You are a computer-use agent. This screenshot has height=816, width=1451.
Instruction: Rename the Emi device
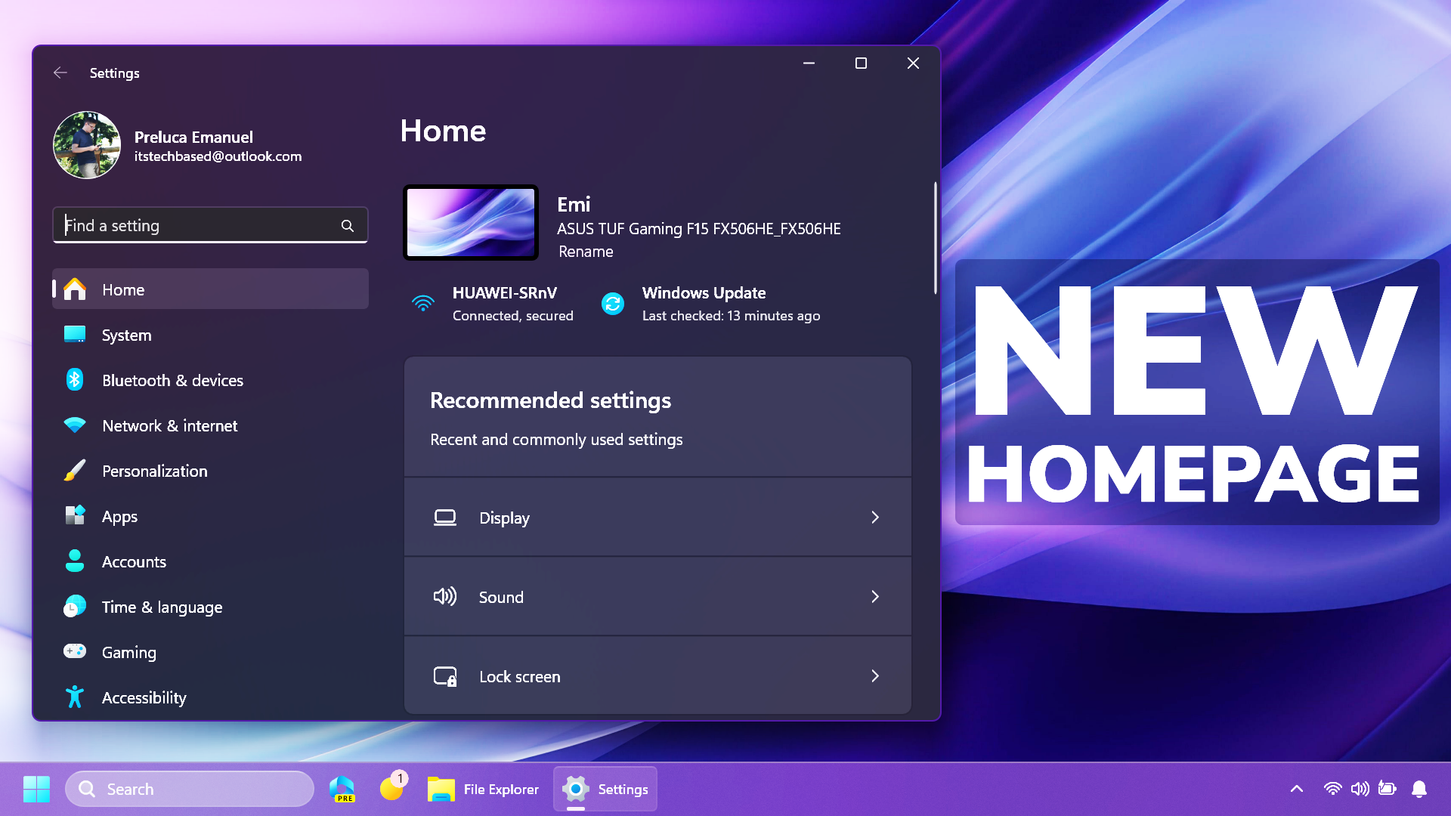tap(586, 252)
